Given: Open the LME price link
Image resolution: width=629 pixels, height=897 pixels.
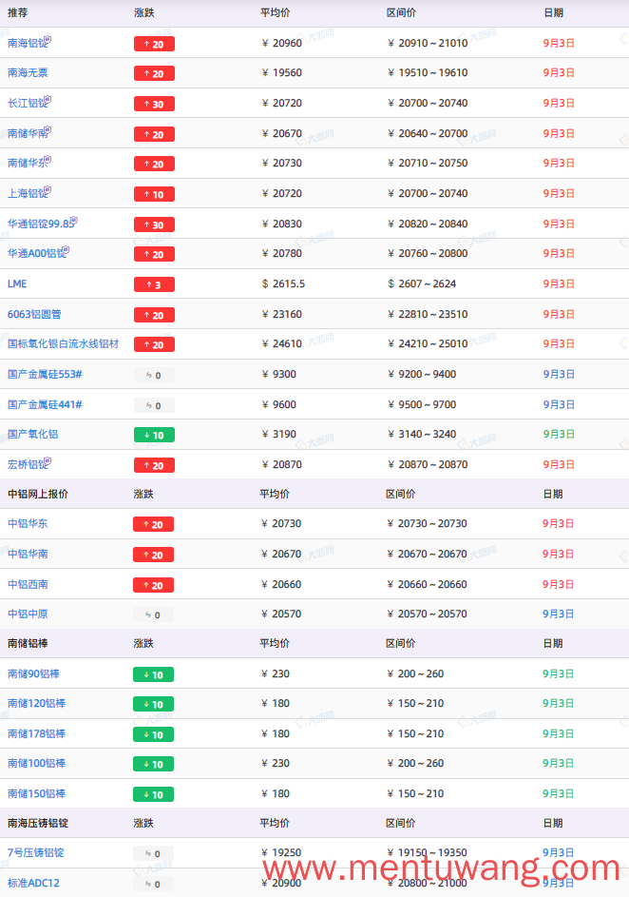Looking at the screenshot, I should pyautogui.click(x=17, y=283).
